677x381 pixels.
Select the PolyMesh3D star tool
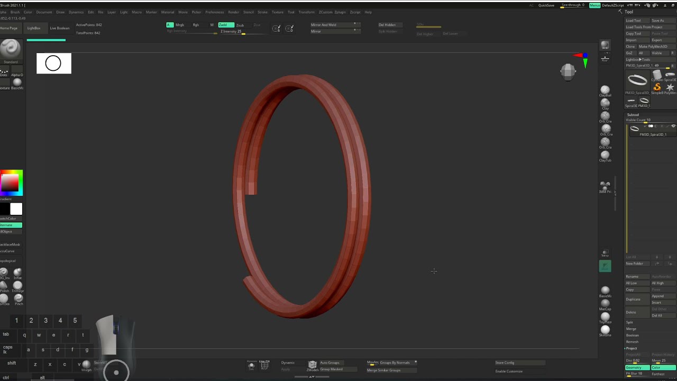click(x=670, y=88)
